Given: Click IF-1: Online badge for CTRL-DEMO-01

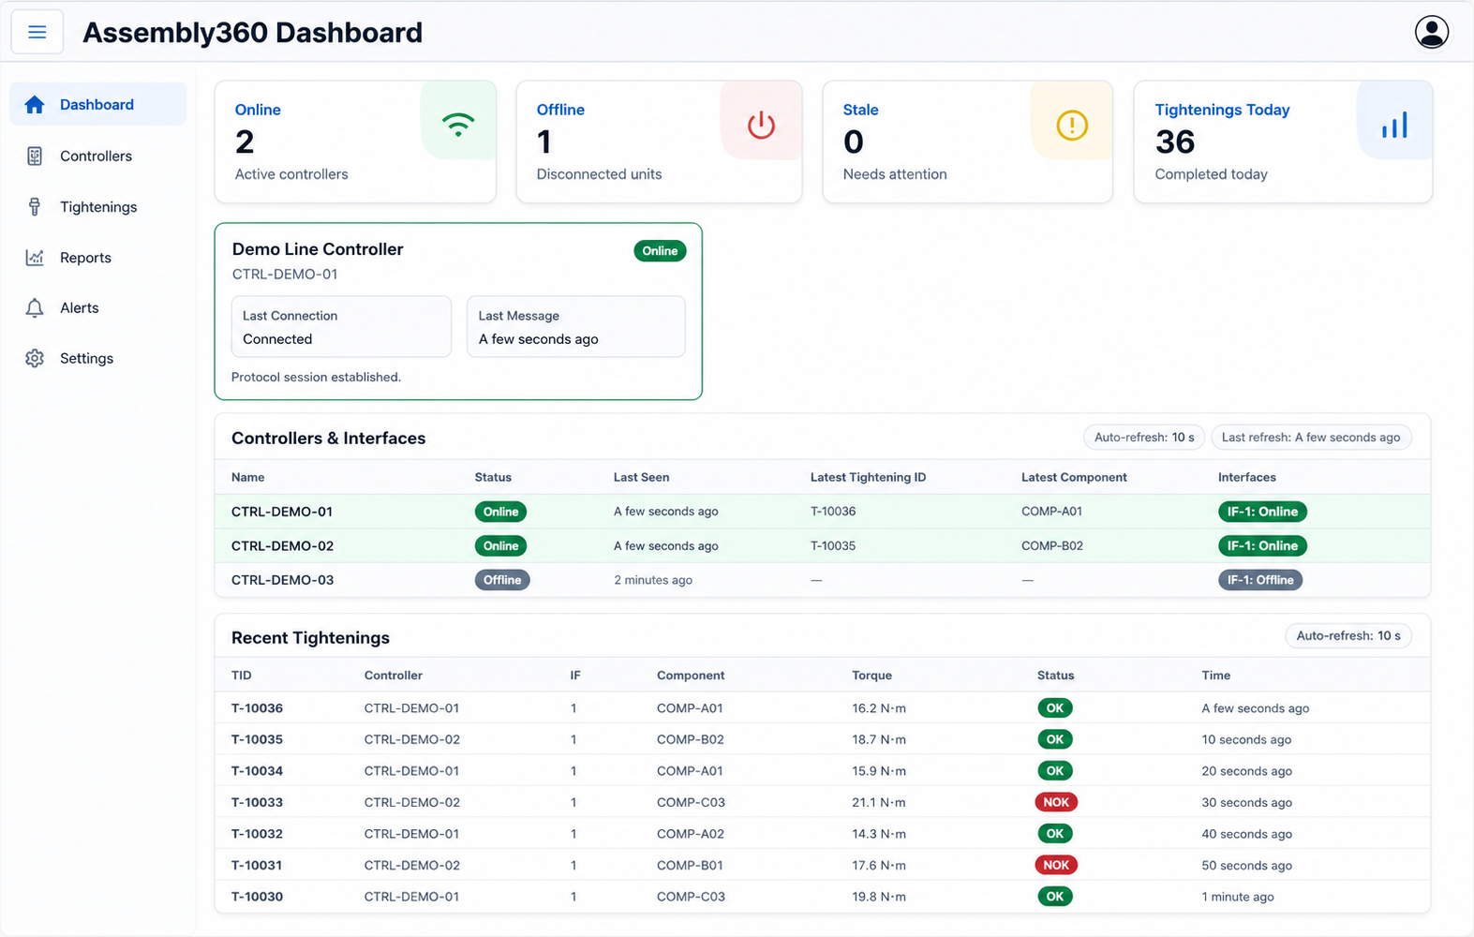Looking at the screenshot, I should pyautogui.click(x=1262, y=512).
